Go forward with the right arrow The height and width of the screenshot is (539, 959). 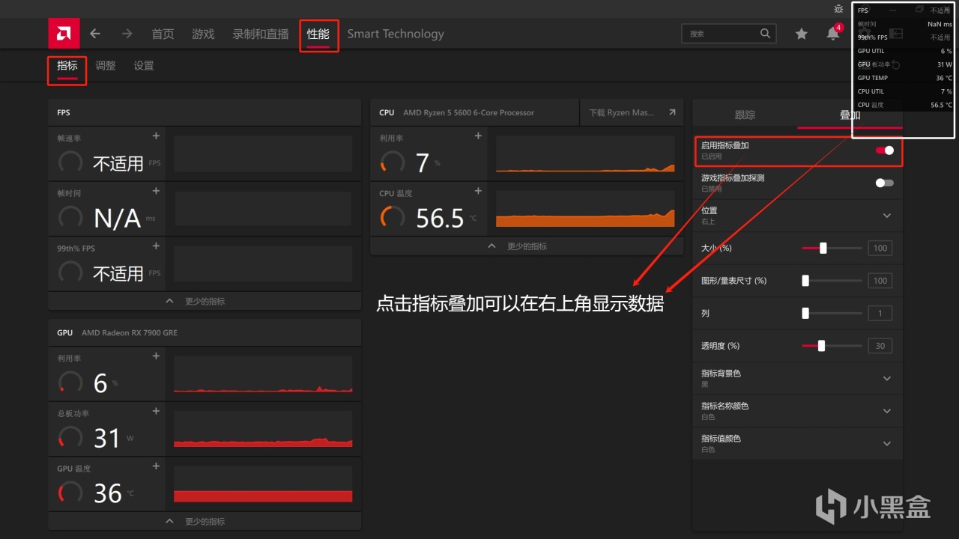pyautogui.click(x=127, y=34)
